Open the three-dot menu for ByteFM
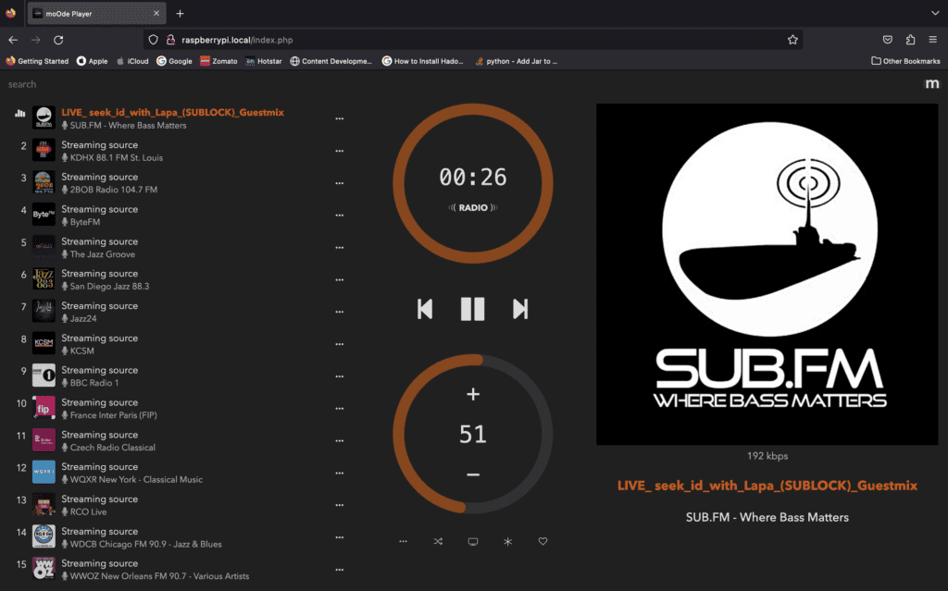Image resolution: width=948 pixels, height=591 pixels. [340, 215]
